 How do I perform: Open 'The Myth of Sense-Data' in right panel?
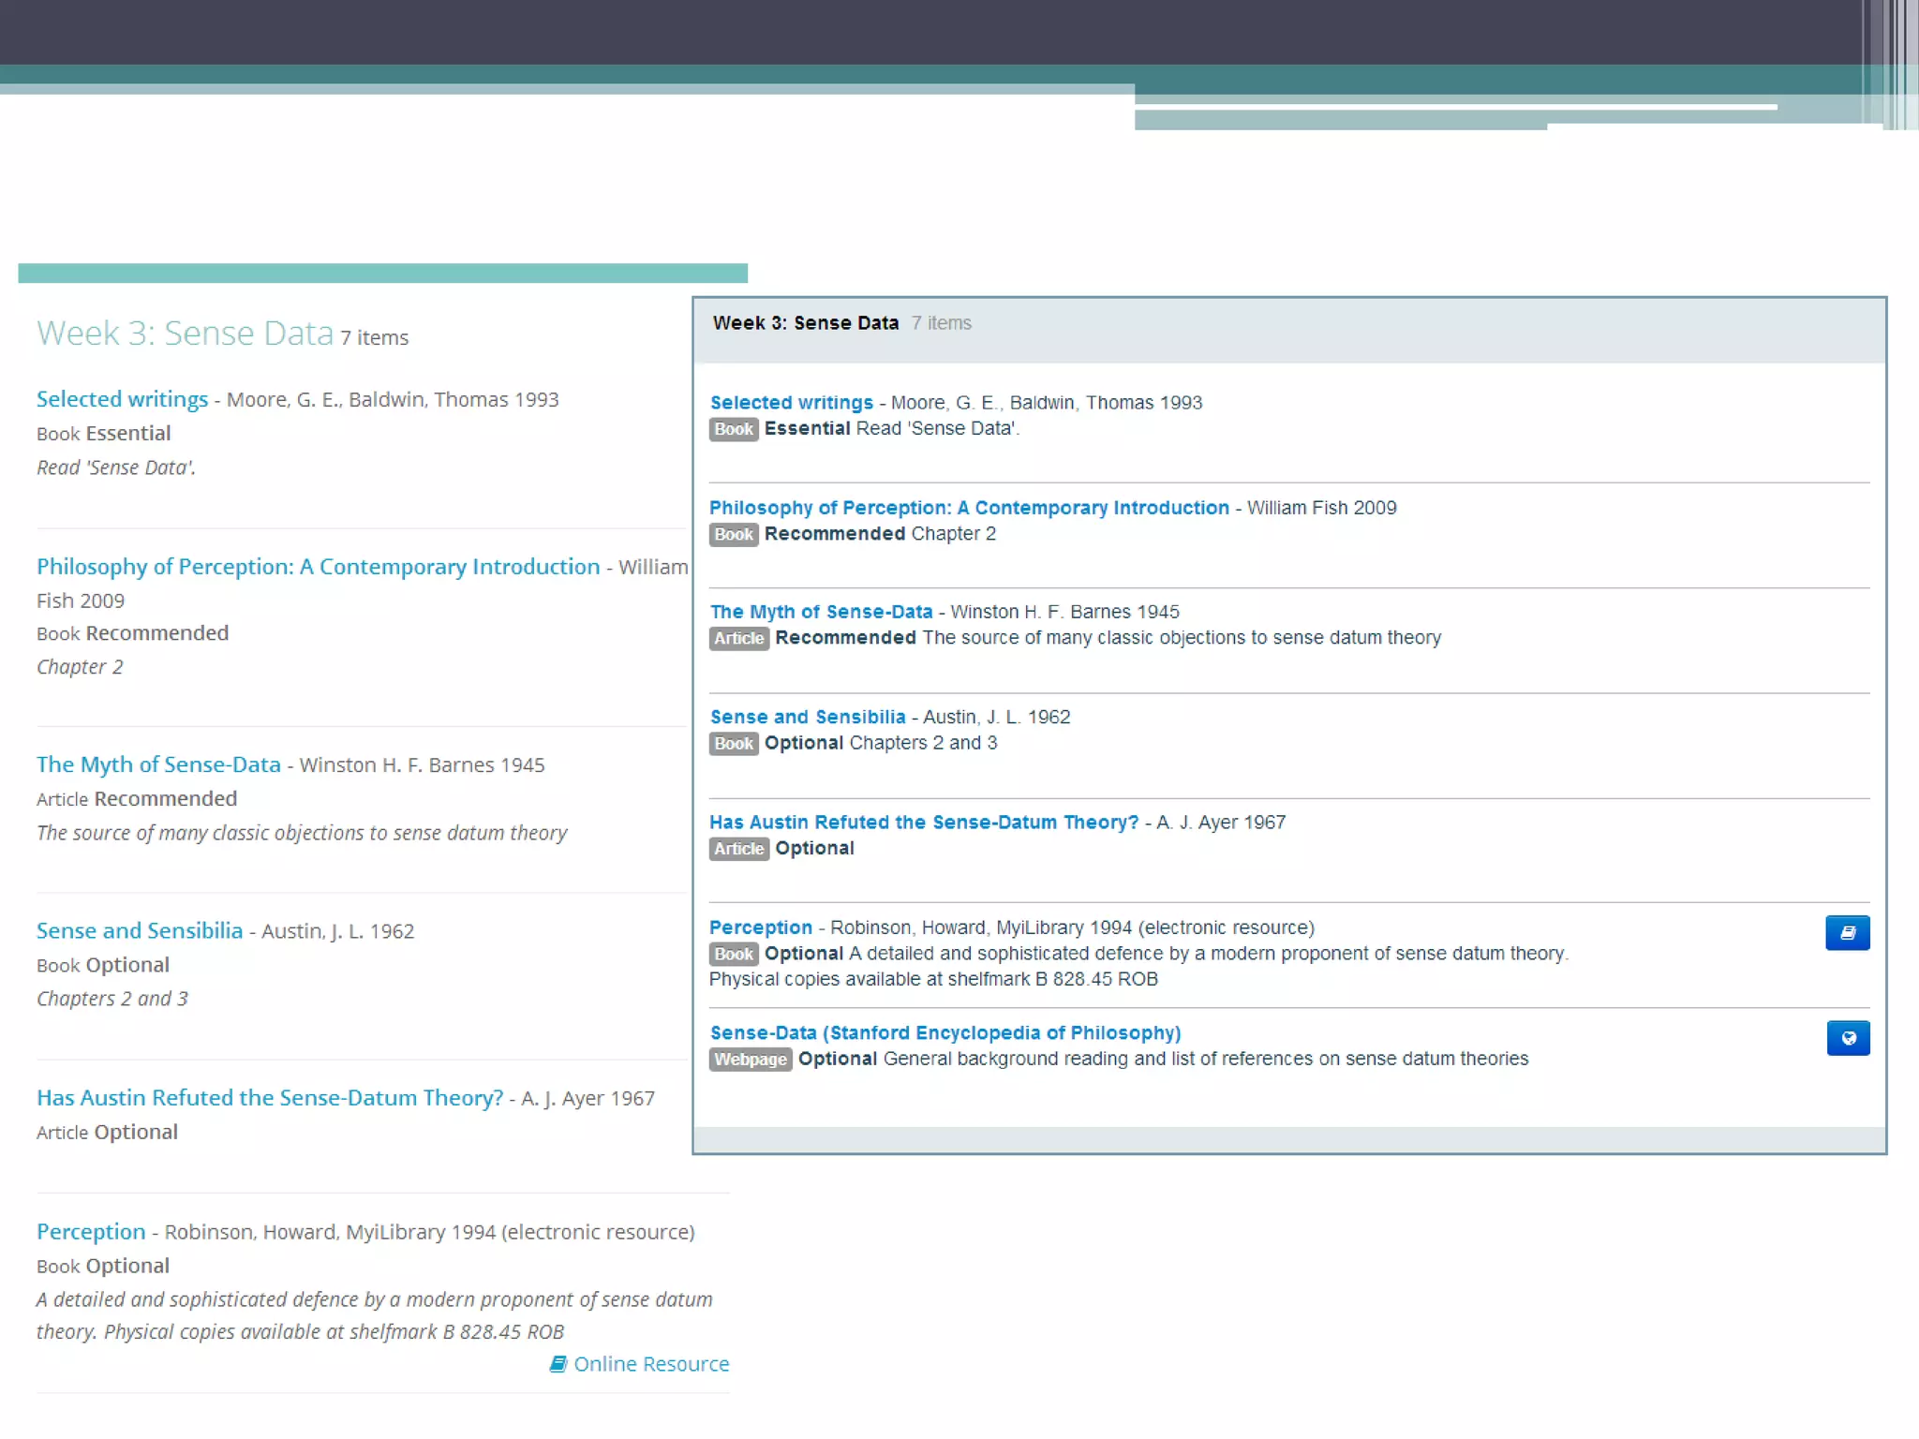(821, 612)
